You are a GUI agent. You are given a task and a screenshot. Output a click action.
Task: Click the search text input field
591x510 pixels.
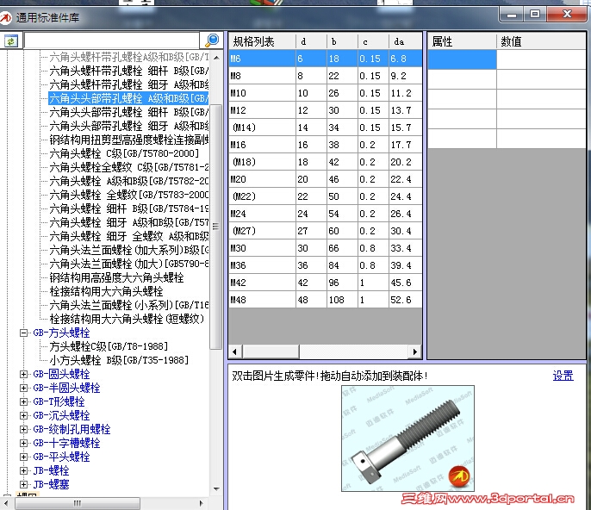112,40
